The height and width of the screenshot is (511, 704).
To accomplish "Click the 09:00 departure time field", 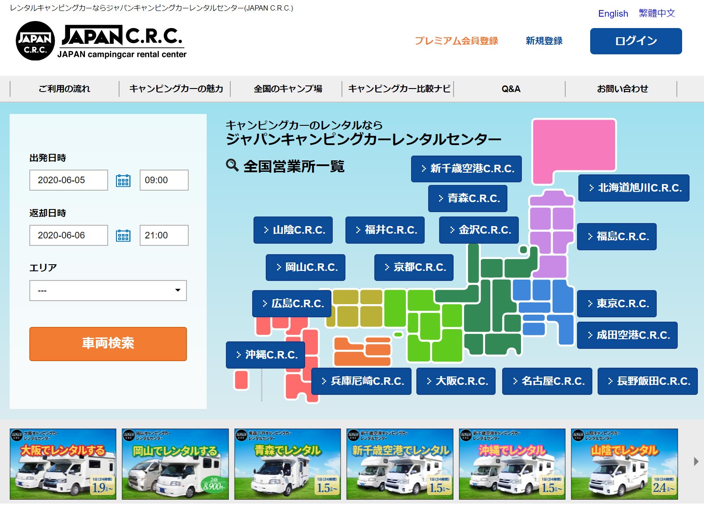I will tap(163, 180).
